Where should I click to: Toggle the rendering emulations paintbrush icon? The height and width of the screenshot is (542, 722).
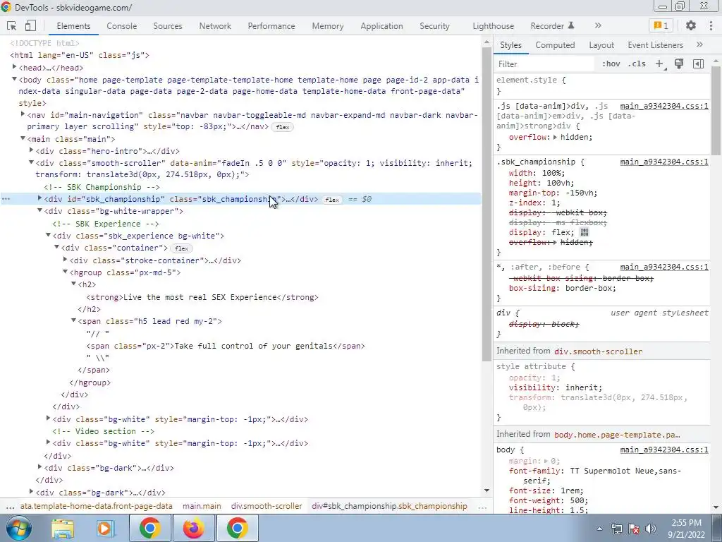pos(679,64)
